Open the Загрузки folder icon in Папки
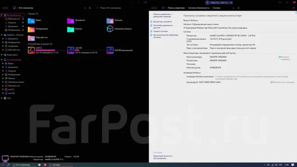The image size is (297, 167). 110,21
